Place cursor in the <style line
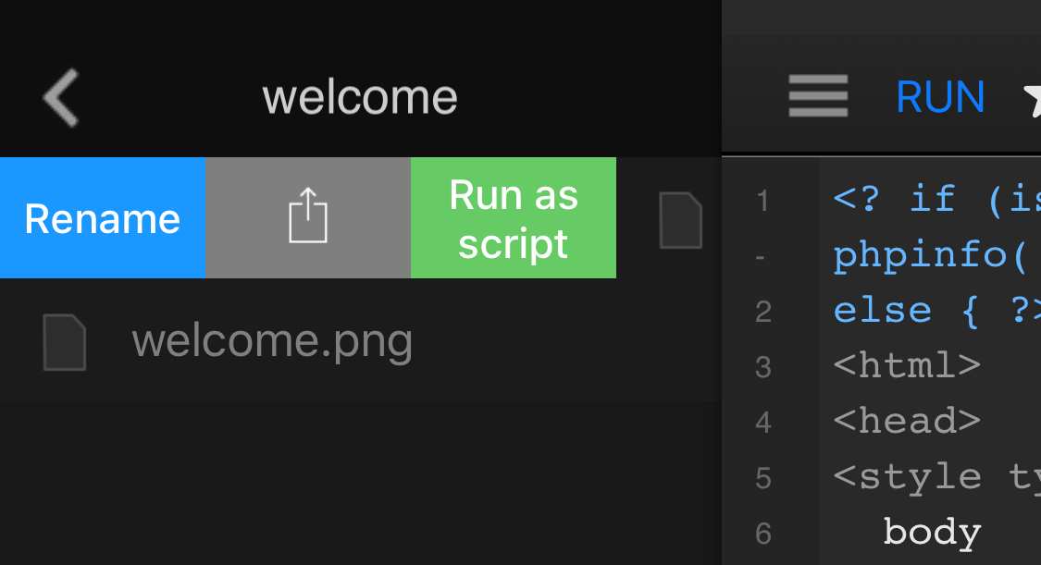 (935, 477)
